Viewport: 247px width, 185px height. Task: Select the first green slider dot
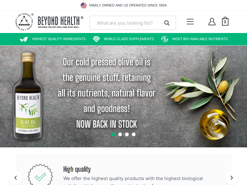113,134
